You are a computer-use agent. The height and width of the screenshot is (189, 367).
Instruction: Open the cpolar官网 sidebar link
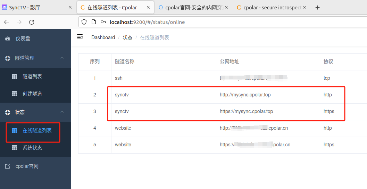coord(35,166)
